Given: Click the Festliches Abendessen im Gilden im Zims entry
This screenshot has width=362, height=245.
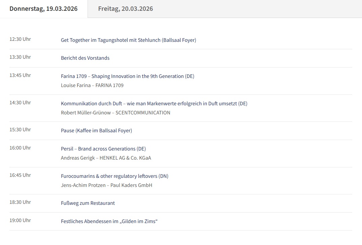Looking at the screenshot, I should 109,221.
